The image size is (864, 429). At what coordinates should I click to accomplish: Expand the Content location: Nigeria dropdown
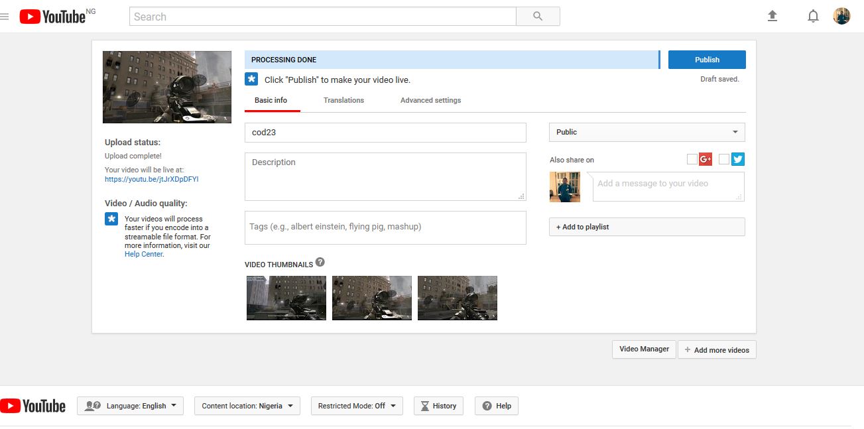tap(247, 406)
